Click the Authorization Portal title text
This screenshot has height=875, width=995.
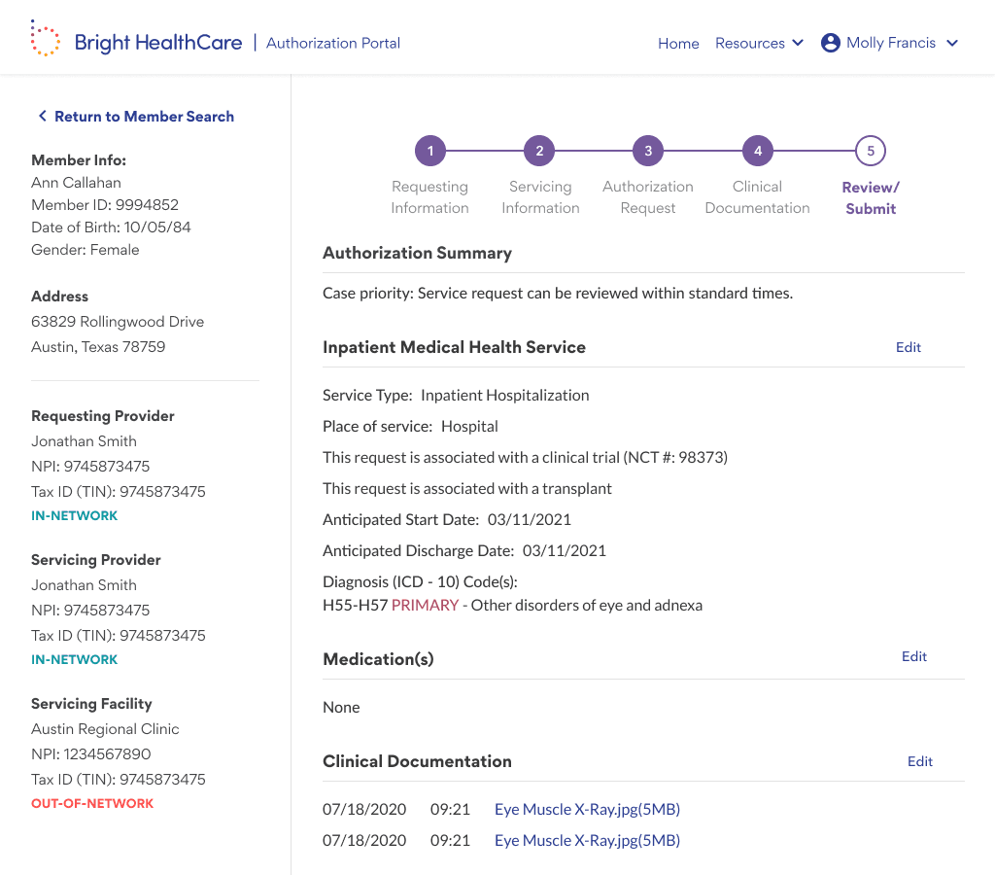333,43
